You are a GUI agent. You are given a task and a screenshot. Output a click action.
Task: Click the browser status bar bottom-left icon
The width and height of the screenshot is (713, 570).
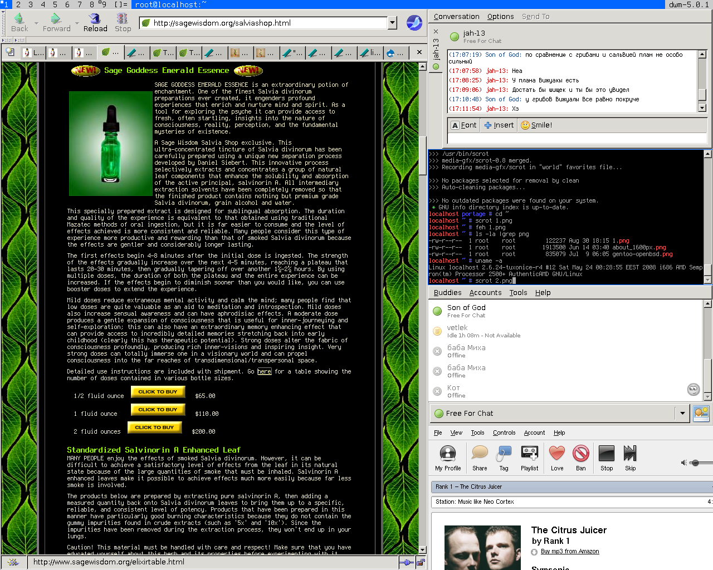pyautogui.click(x=13, y=562)
